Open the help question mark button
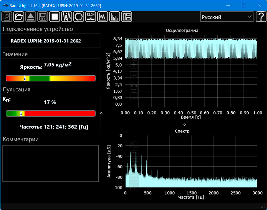This screenshot has height=210, width=267. 260,17
